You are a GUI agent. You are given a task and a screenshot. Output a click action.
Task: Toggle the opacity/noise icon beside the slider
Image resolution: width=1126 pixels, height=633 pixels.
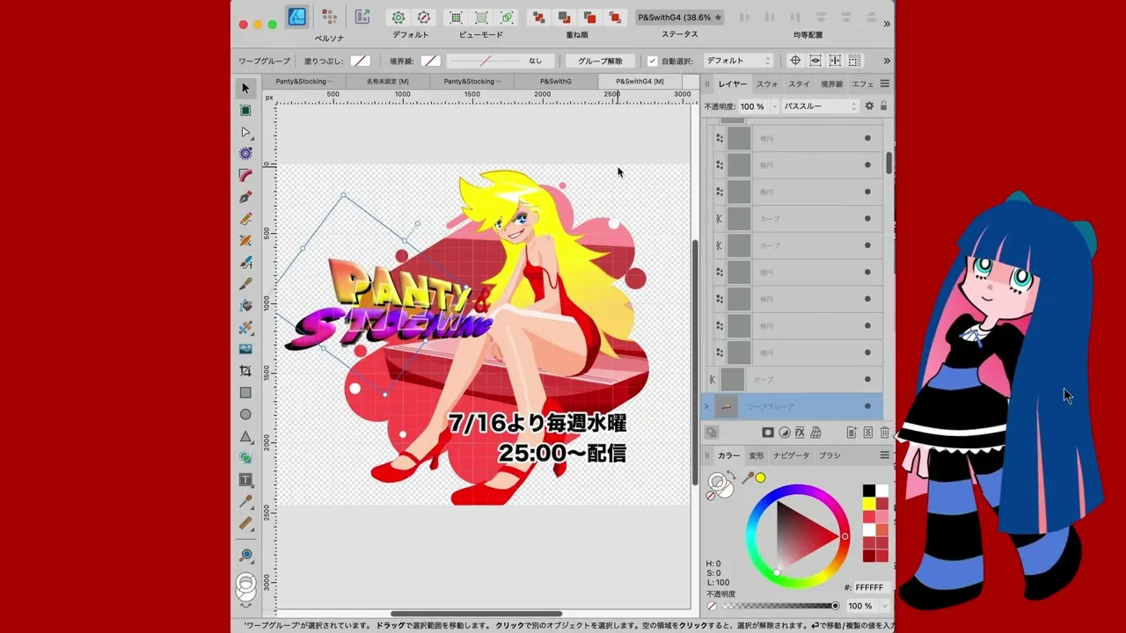(x=712, y=606)
